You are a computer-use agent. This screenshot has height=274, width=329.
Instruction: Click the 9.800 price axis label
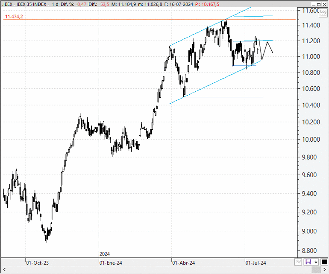point(309,157)
